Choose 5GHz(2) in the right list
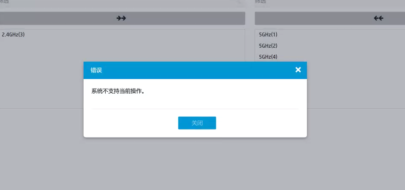405x190 pixels. click(x=268, y=46)
